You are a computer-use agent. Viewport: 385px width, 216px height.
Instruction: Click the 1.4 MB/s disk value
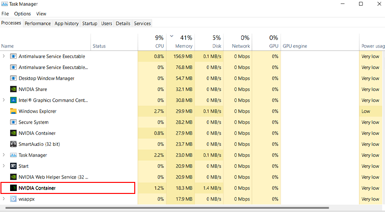(212, 188)
